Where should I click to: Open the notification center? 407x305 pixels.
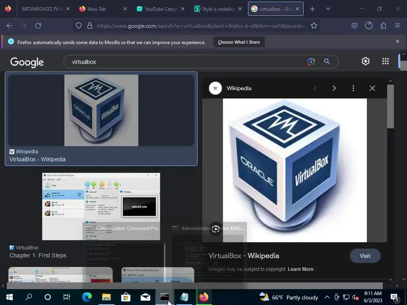point(395,297)
